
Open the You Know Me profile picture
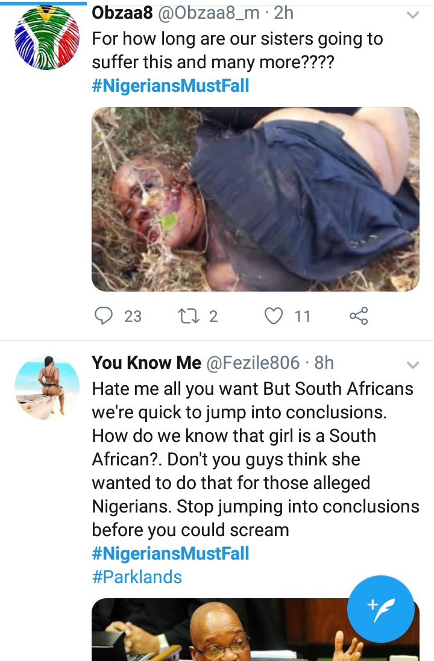pyautogui.click(x=47, y=388)
